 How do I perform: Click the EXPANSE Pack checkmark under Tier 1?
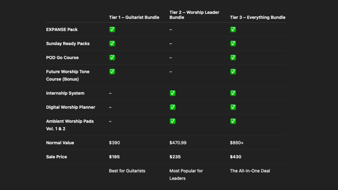112,30
